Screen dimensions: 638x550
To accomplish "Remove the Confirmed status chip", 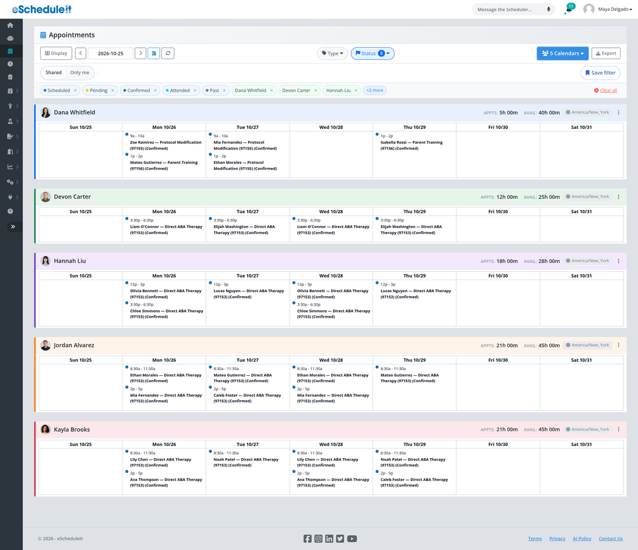I will (155, 91).
